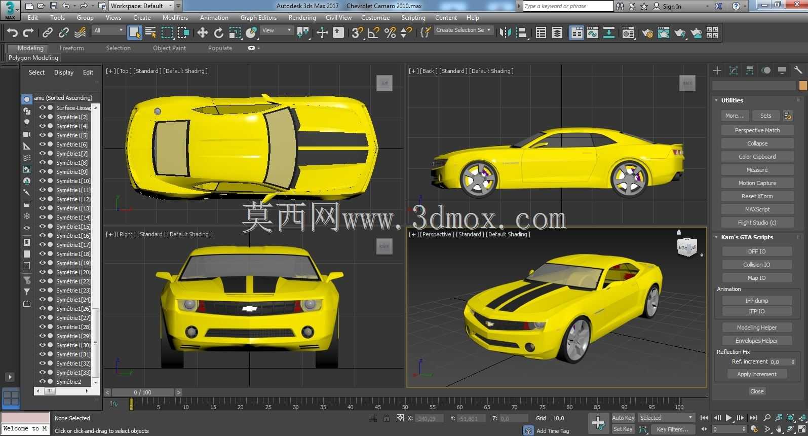Click Zoom Extents All viewport control

tap(802, 418)
